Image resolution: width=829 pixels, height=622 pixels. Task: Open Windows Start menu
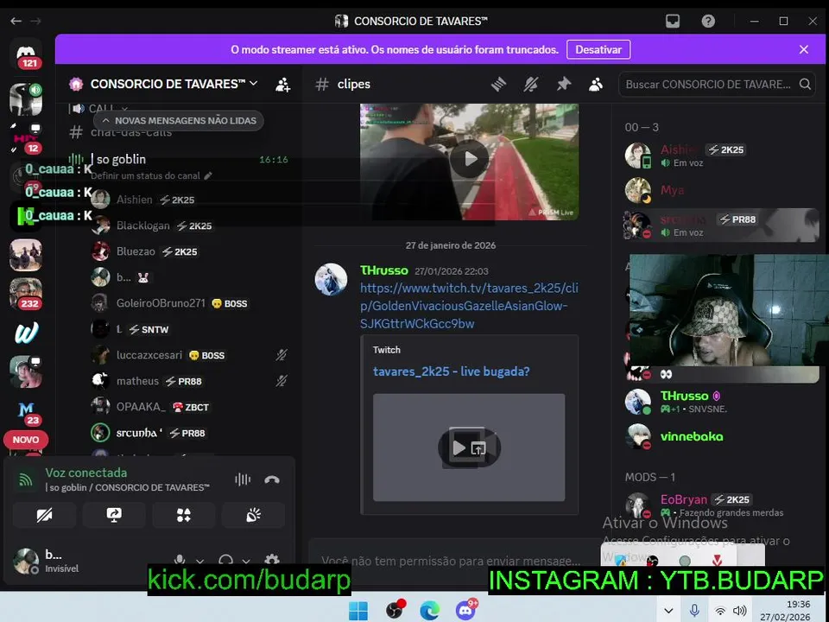[x=358, y=611]
